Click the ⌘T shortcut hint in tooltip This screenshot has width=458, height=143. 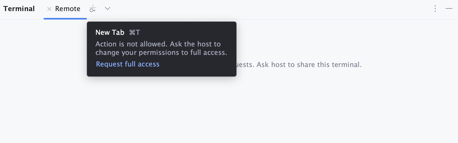(x=135, y=32)
